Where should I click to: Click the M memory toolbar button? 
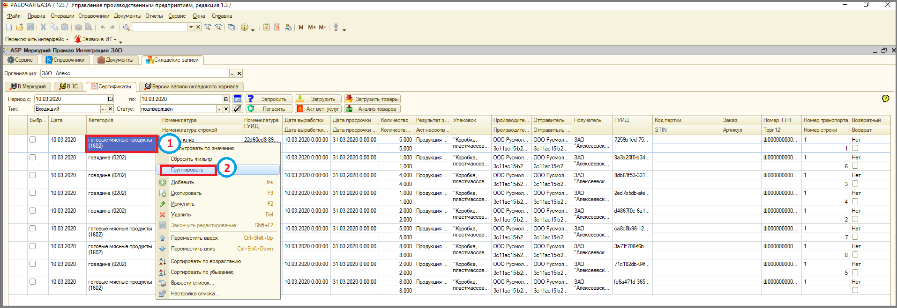click(301, 27)
